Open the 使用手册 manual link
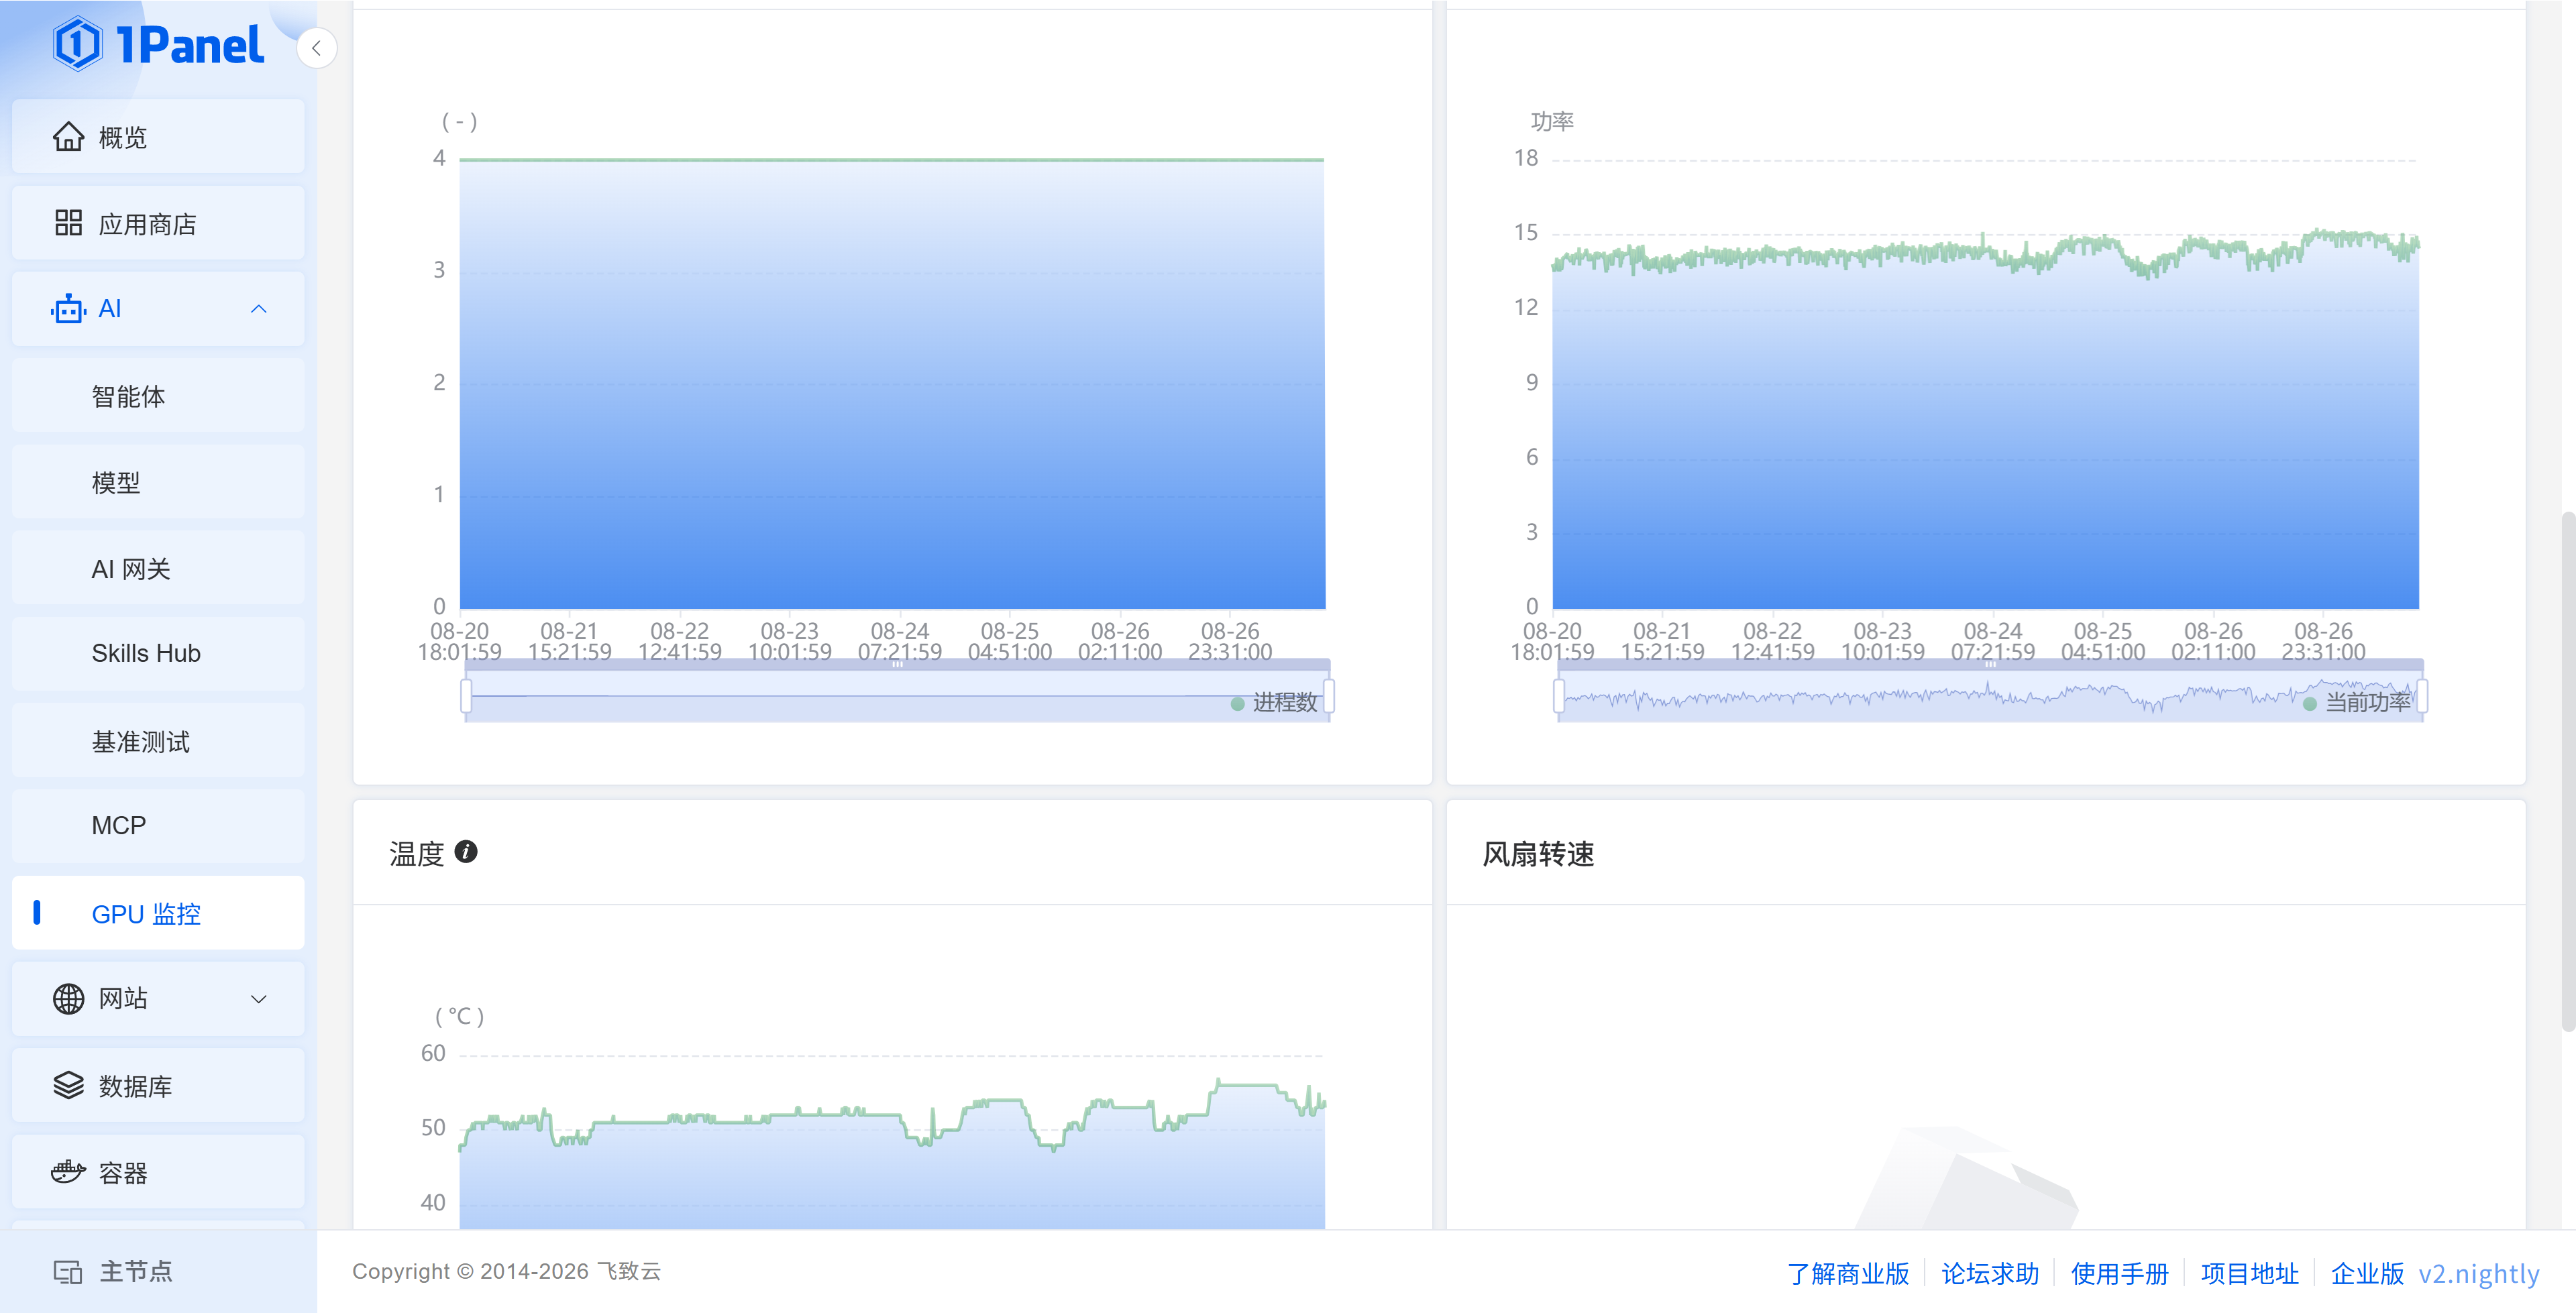This screenshot has height=1313, width=2576. coord(2120,1273)
